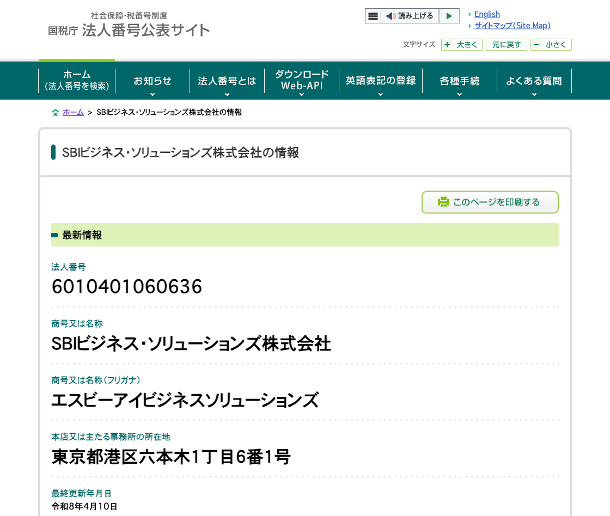Expand chevron under お知らせ
The width and height of the screenshot is (610, 516).
(152, 95)
